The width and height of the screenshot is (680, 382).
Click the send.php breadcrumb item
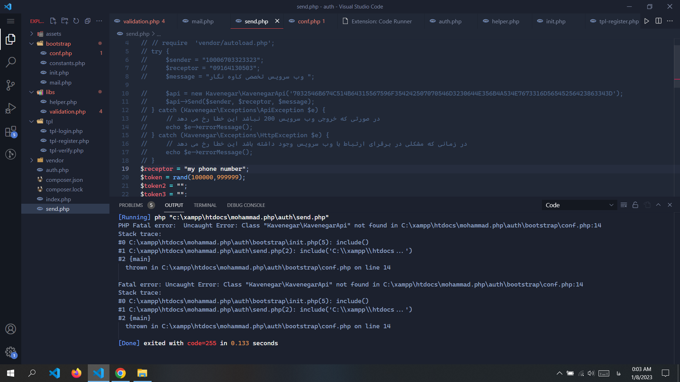pyautogui.click(x=137, y=34)
